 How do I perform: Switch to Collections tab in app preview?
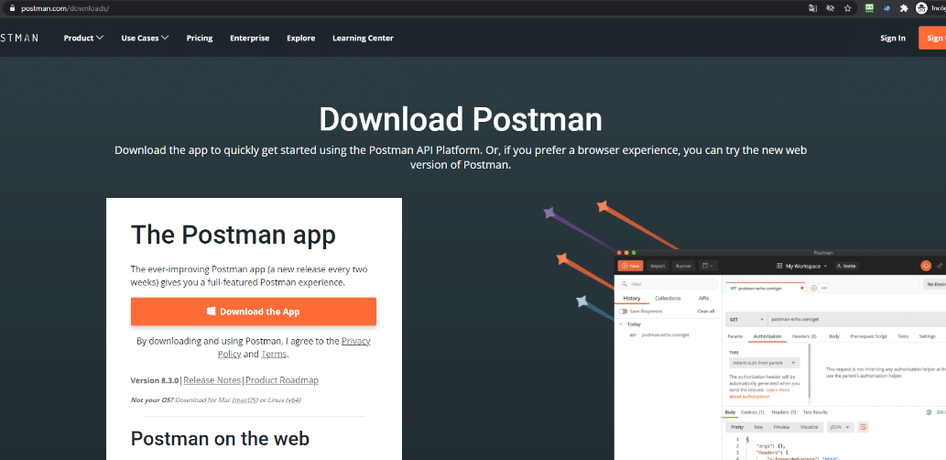point(668,298)
